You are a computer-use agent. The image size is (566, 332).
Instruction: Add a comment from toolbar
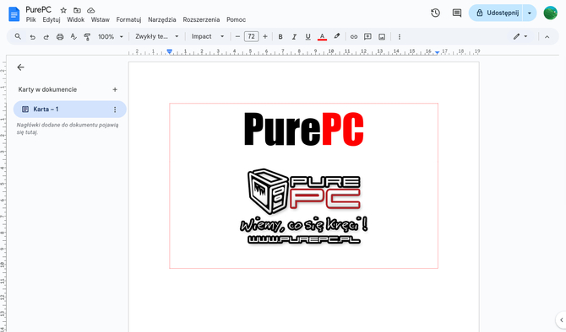pyautogui.click(x=367, y=37)
